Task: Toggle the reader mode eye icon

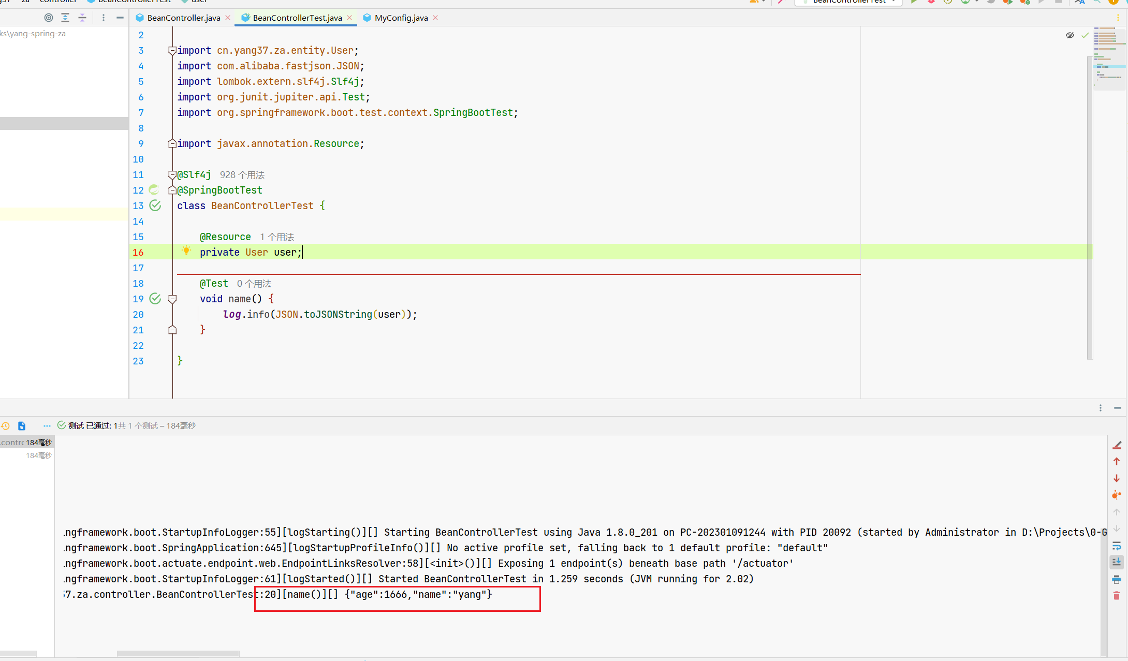Action: [x=1070, y=35]
